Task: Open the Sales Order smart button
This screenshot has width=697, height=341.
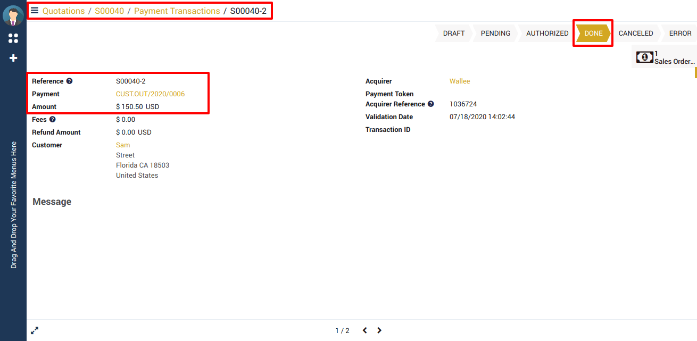Action: click(x=664, y=57)
